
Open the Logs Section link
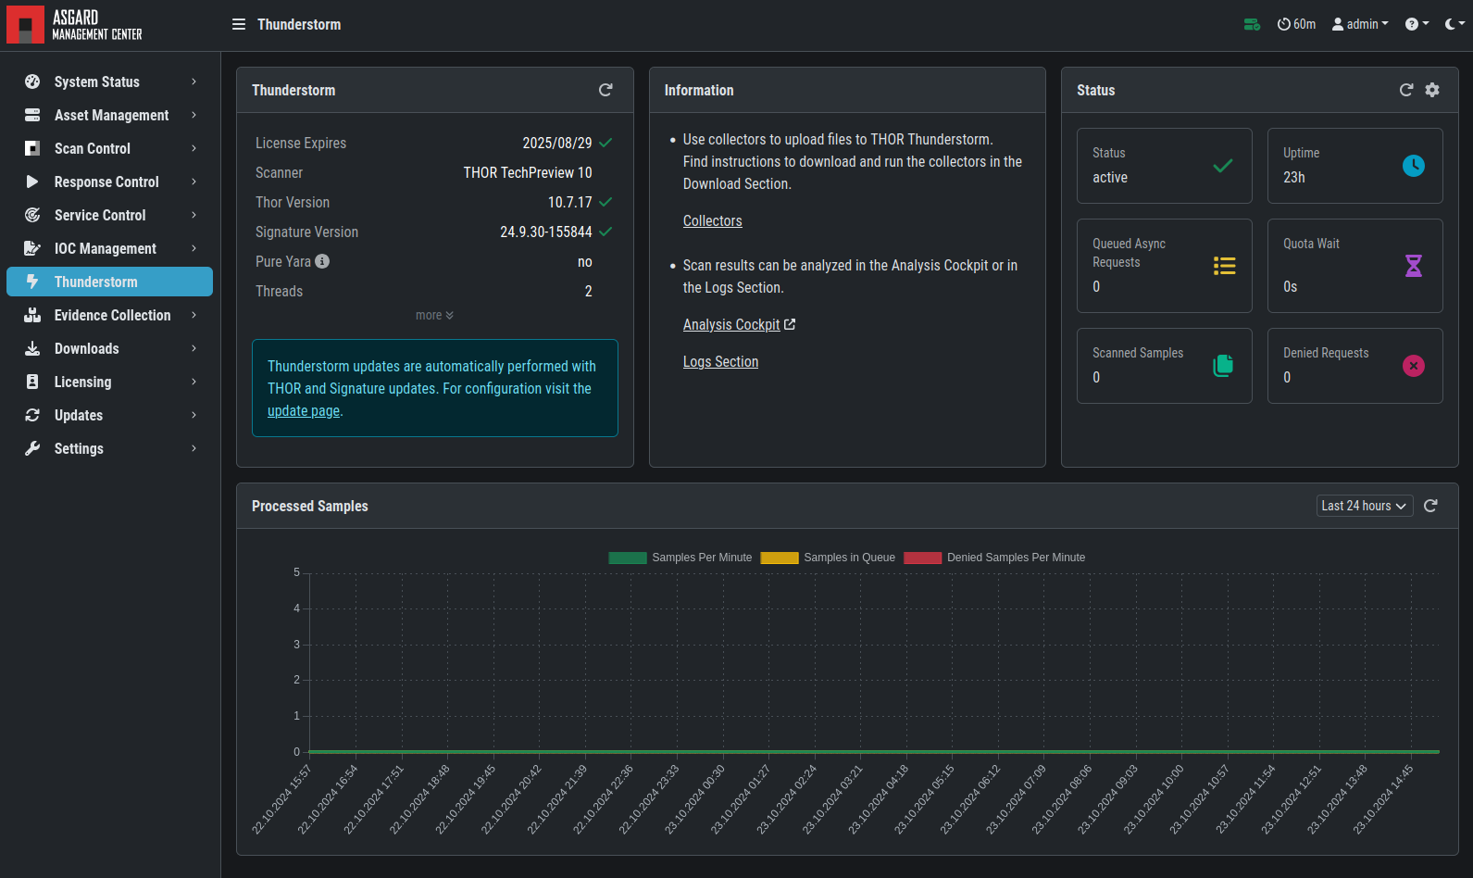point(720,361)
